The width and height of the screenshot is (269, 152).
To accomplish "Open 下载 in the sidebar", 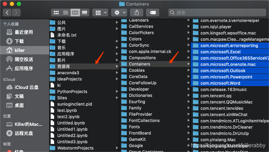I will [x=24, y=41].
